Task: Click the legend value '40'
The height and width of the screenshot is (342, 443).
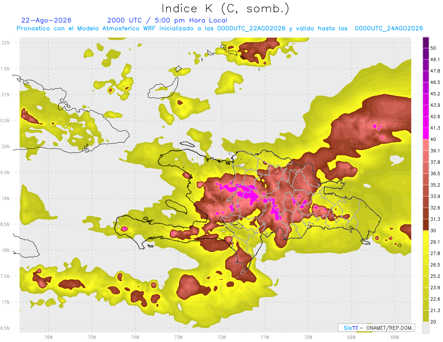Action: (x=433, y=139)
